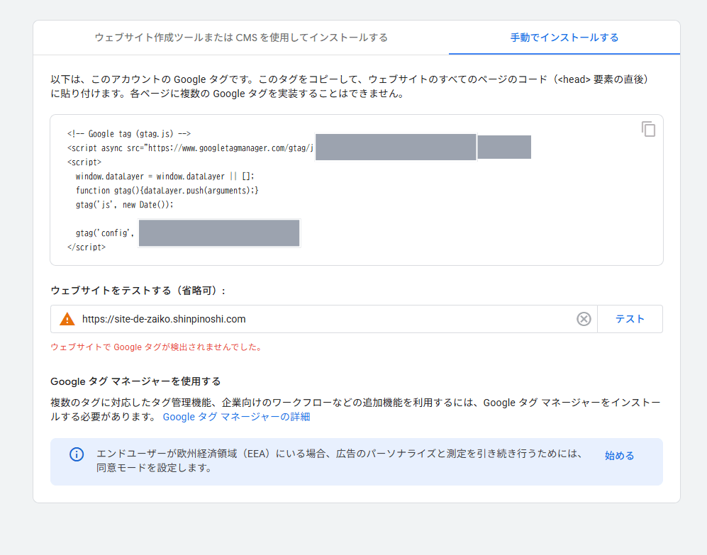Copy the Google tag code snippet
This screenshot has width=707, height=555.
[648, 130]
